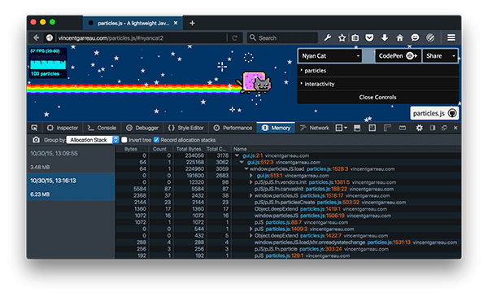This screenshot has width=488, height=297.
Task: Toggle the rulers icon in the devtools toolbar
Action: coord(387,128)
